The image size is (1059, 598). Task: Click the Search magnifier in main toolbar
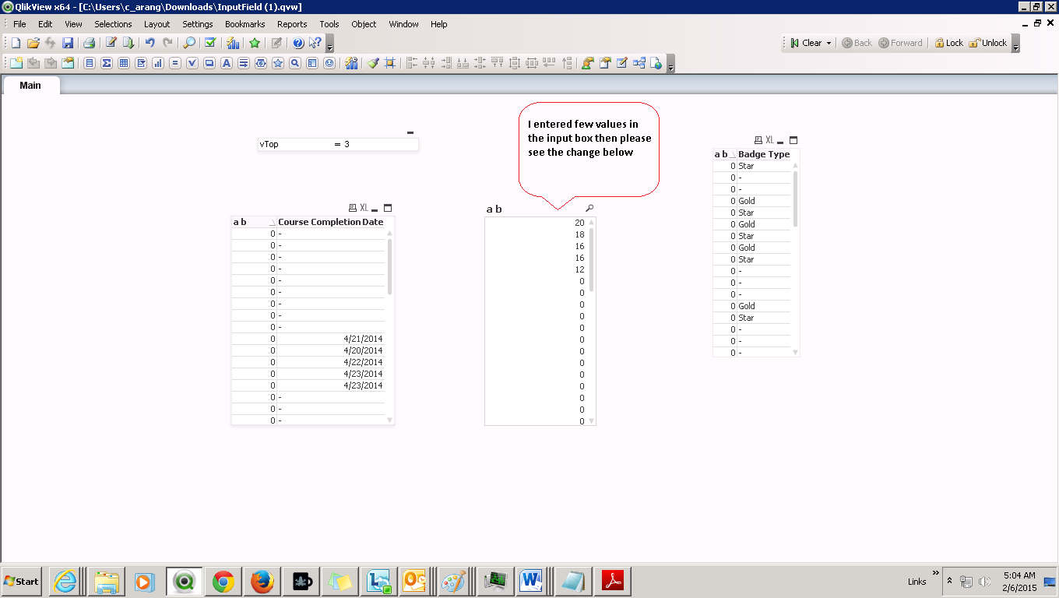(x=189, y=43)
